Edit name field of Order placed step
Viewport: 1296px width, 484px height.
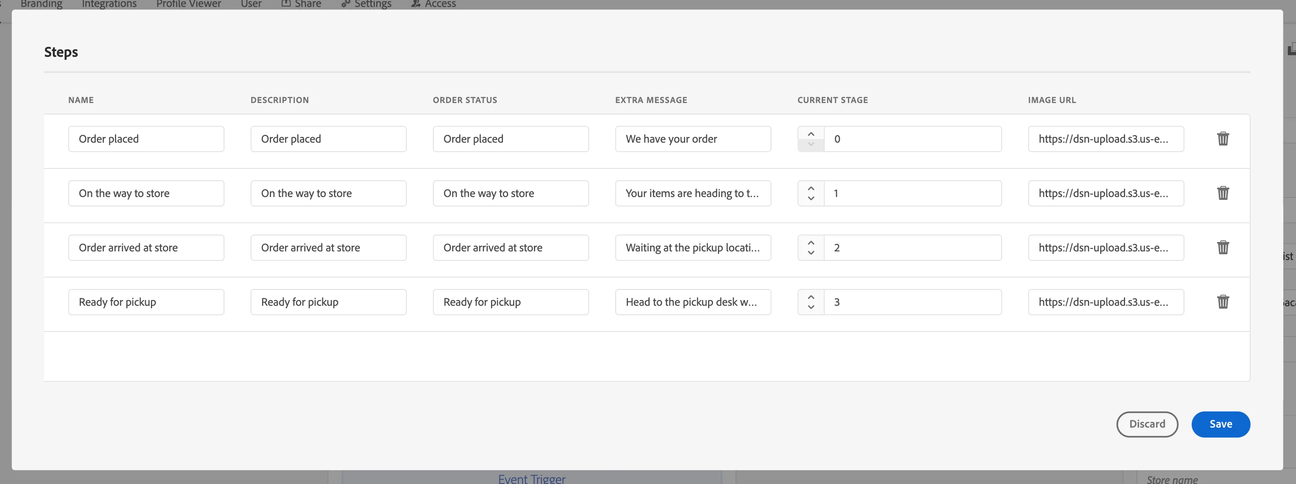coord(146,139)
